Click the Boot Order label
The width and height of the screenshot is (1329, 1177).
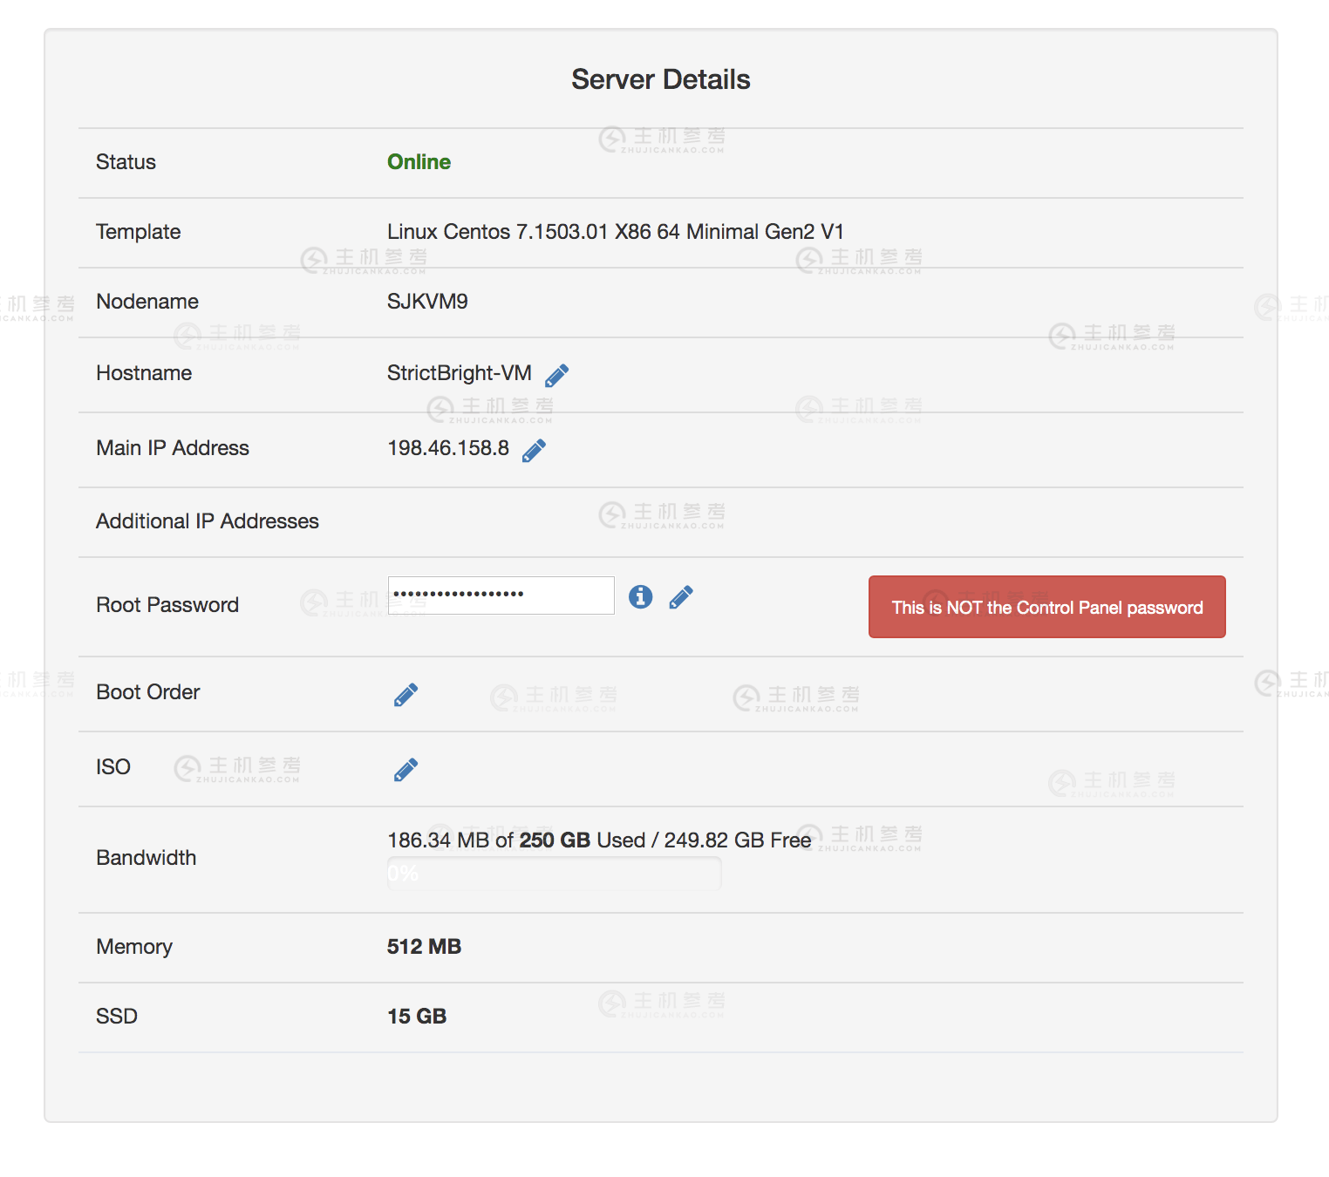click(x=148, y=692)
